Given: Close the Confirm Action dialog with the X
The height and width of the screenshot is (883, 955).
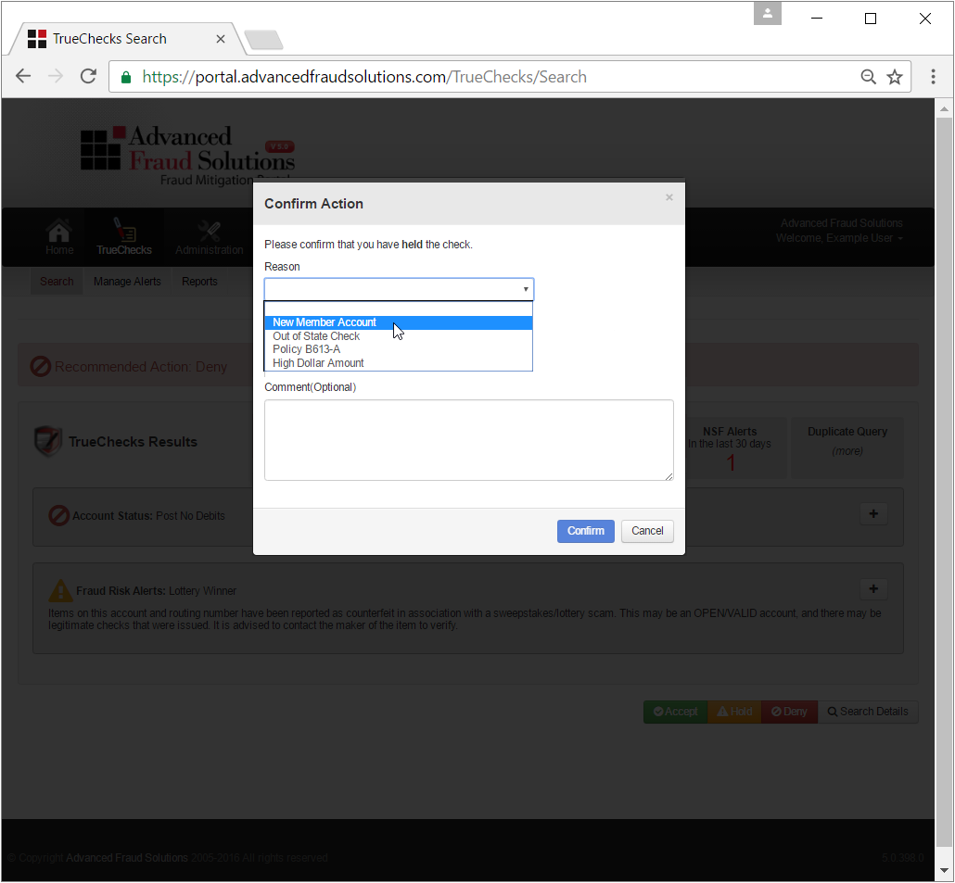Looking at the screenshot, I should [668, 197].
